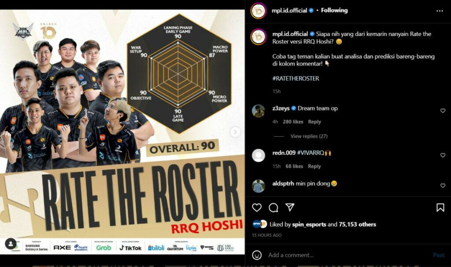Open mpl.id.official profile from header

pyautogui.click(x=289, y=11)
